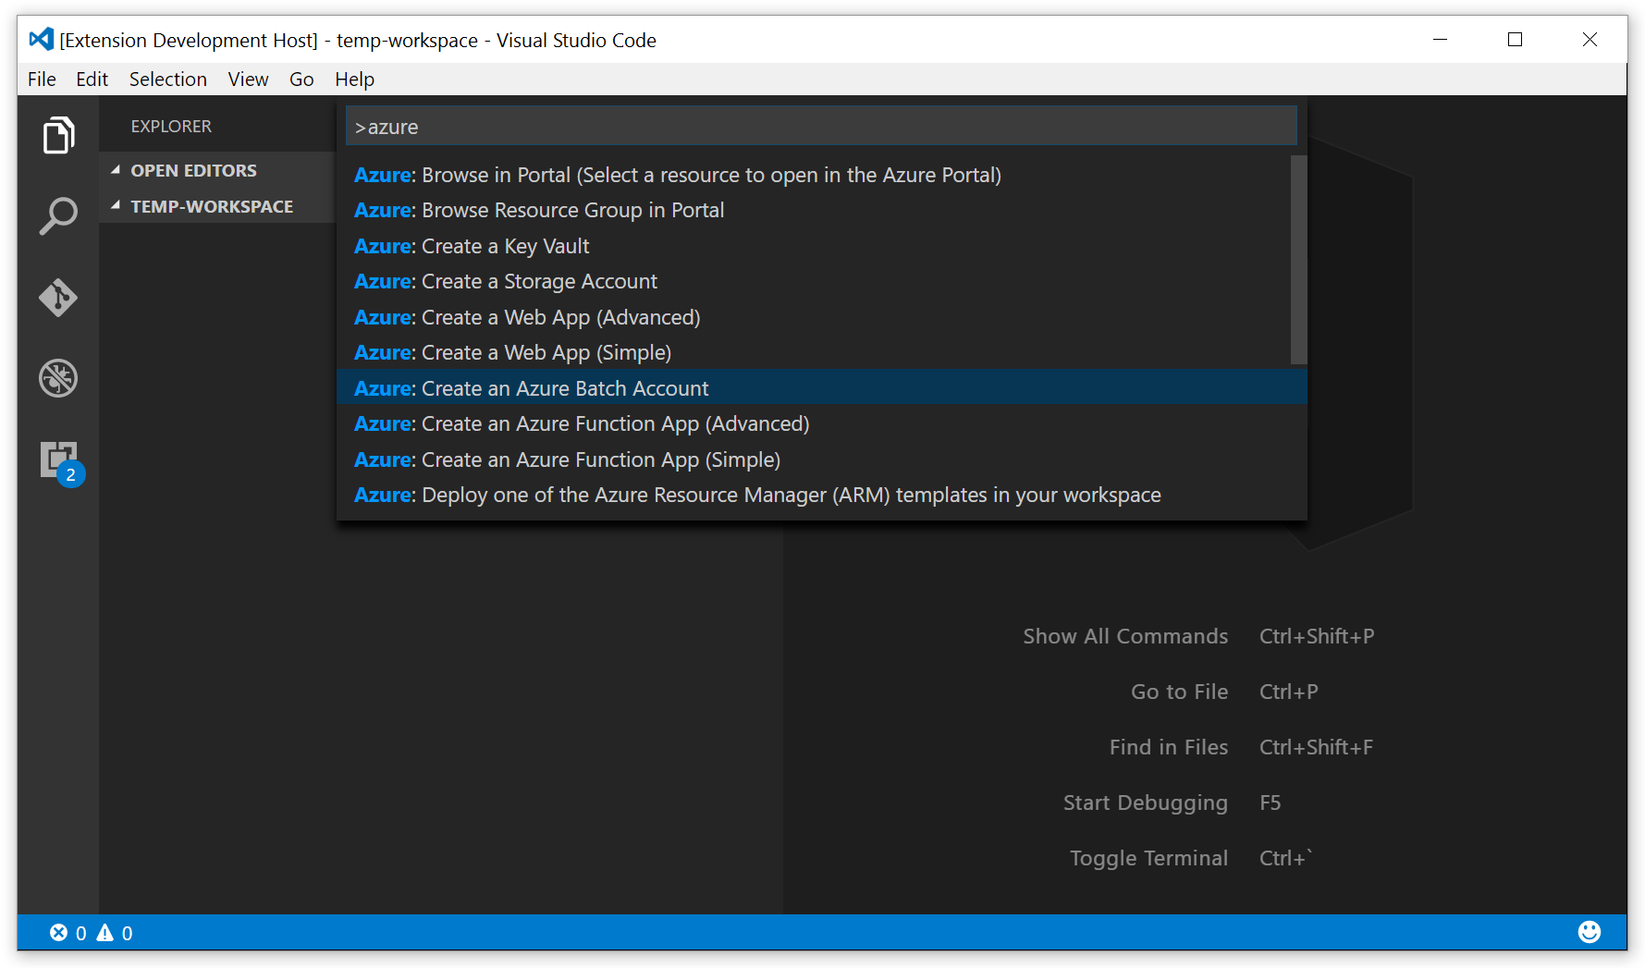Image resolution: width=1645 pixels, height=968 pixels.
Task: Open the Go menu
Action: [301, 80]
